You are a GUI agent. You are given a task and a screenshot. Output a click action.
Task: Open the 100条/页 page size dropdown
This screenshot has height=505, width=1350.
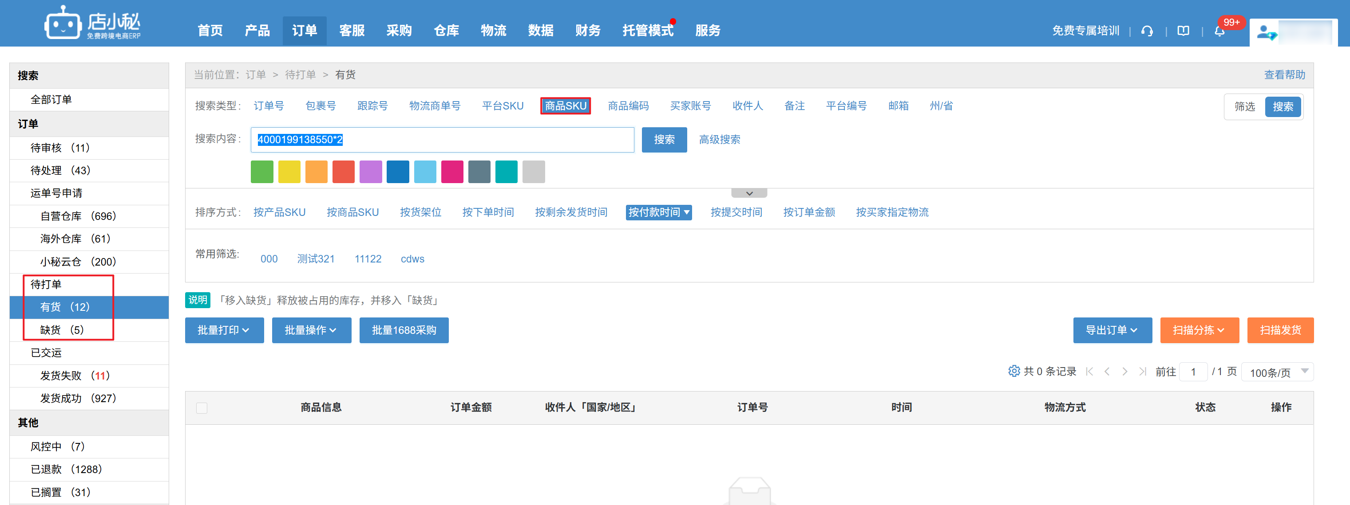tap(1277, 372)
